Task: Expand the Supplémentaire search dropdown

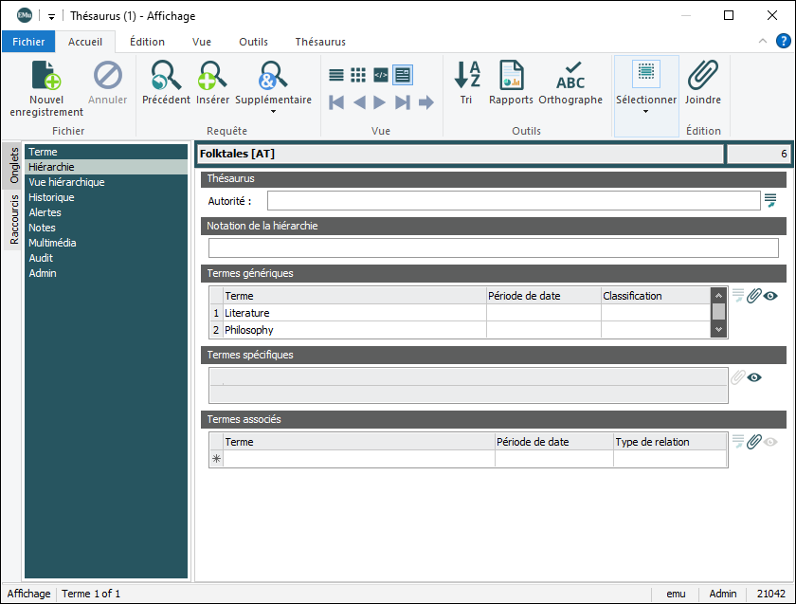Action: [273, 111]
